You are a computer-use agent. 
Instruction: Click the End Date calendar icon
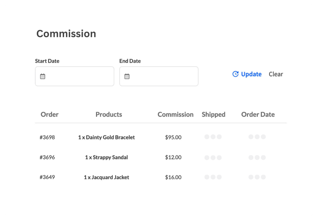127,76
